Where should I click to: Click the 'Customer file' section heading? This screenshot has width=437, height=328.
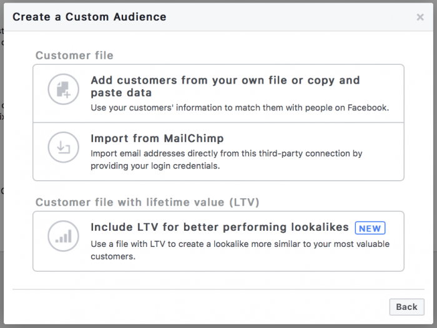(x=74, y=55)
